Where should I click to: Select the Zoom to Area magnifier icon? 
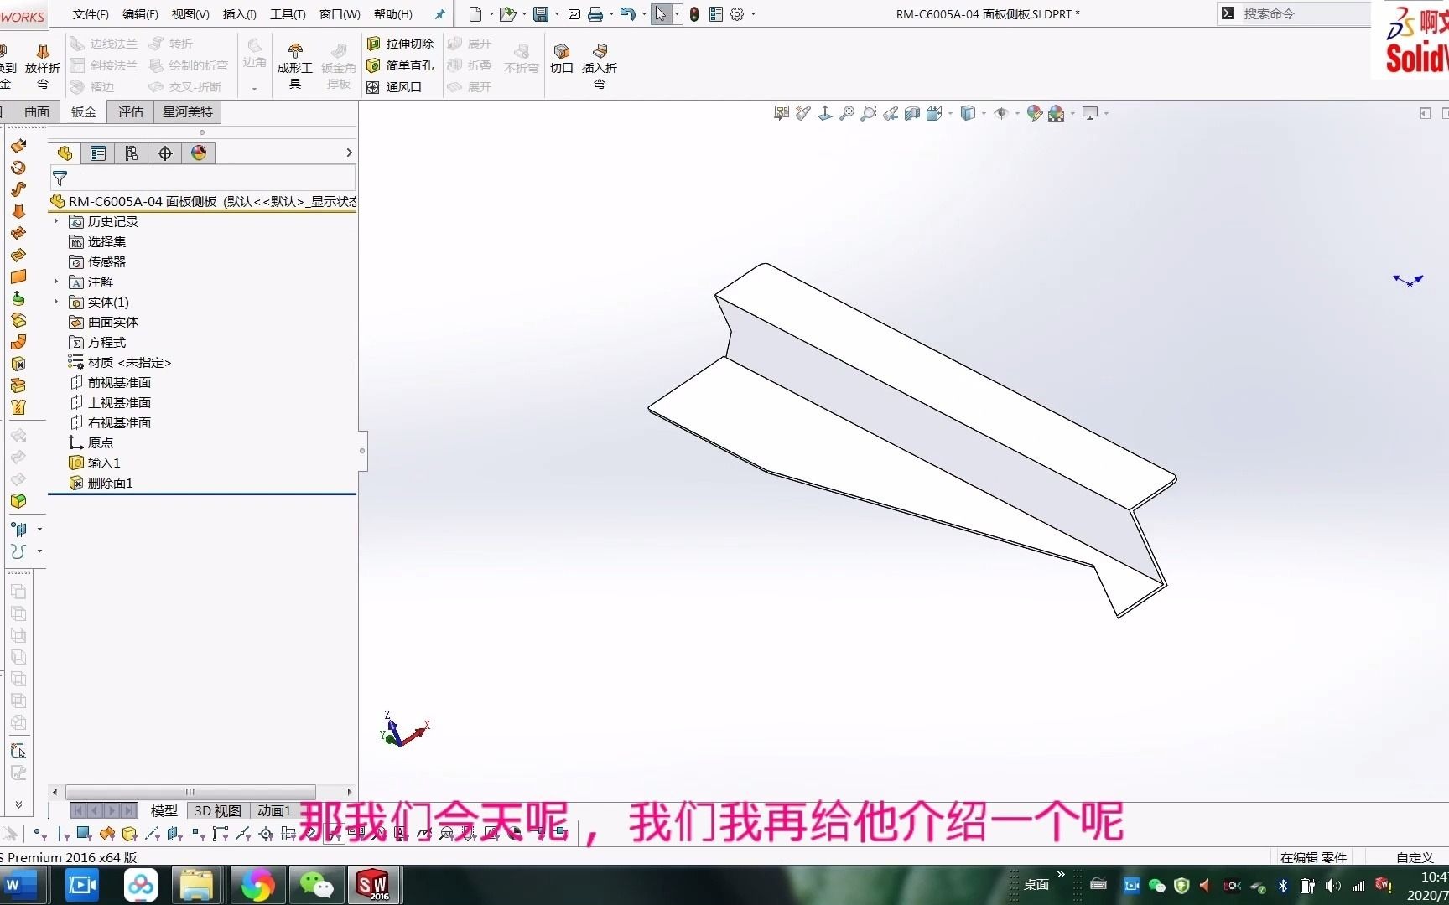tap(869, 112)
